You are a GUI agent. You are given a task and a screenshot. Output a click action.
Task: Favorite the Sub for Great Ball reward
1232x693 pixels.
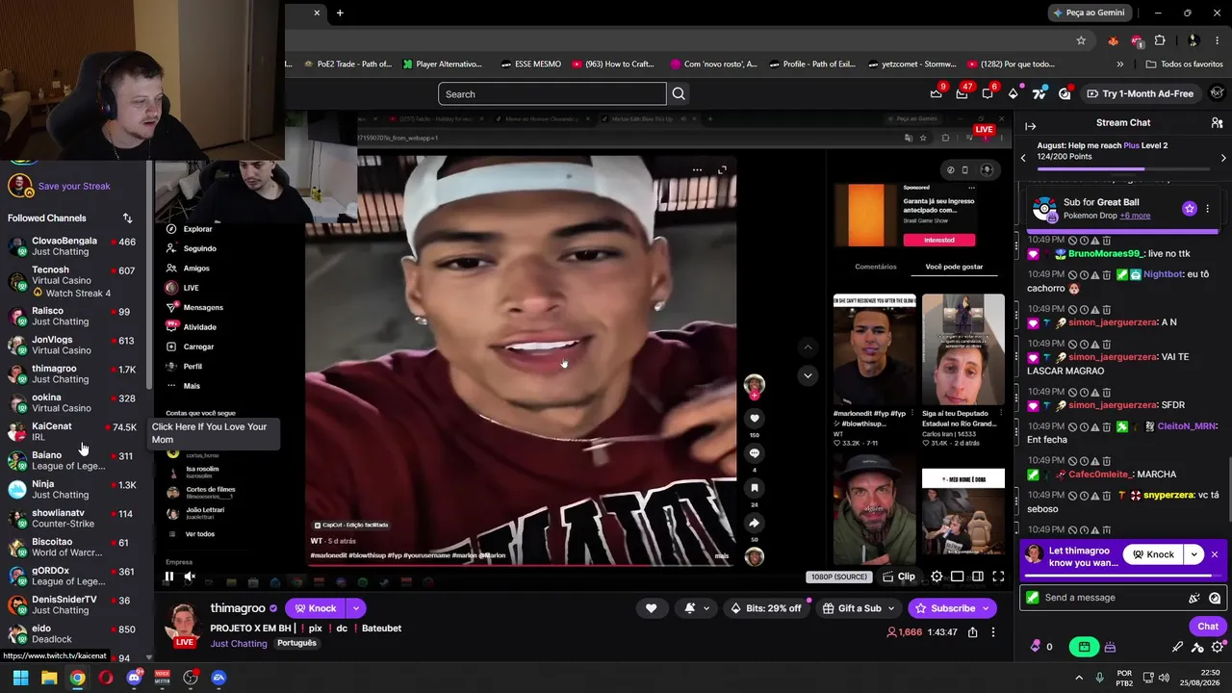(x=1190, y=209)
